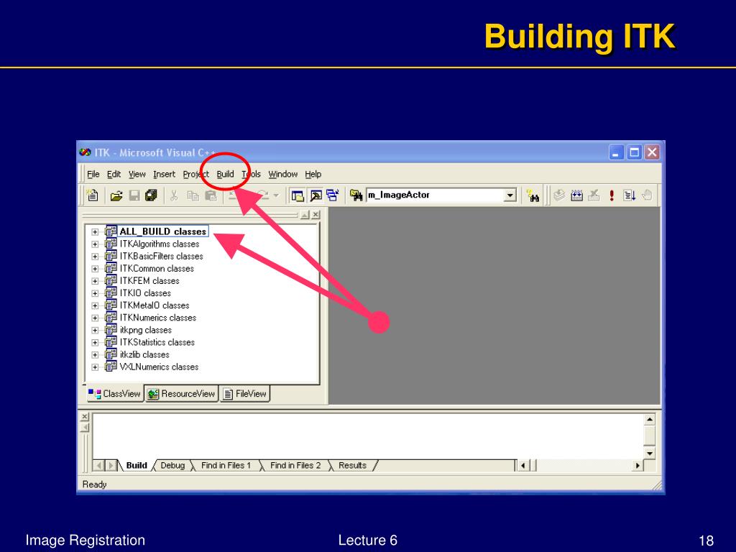The height and width of the screenshot is (552, 736).
Task: Expand the ITKAlgorithms classes node
Action: coord(95,244)
